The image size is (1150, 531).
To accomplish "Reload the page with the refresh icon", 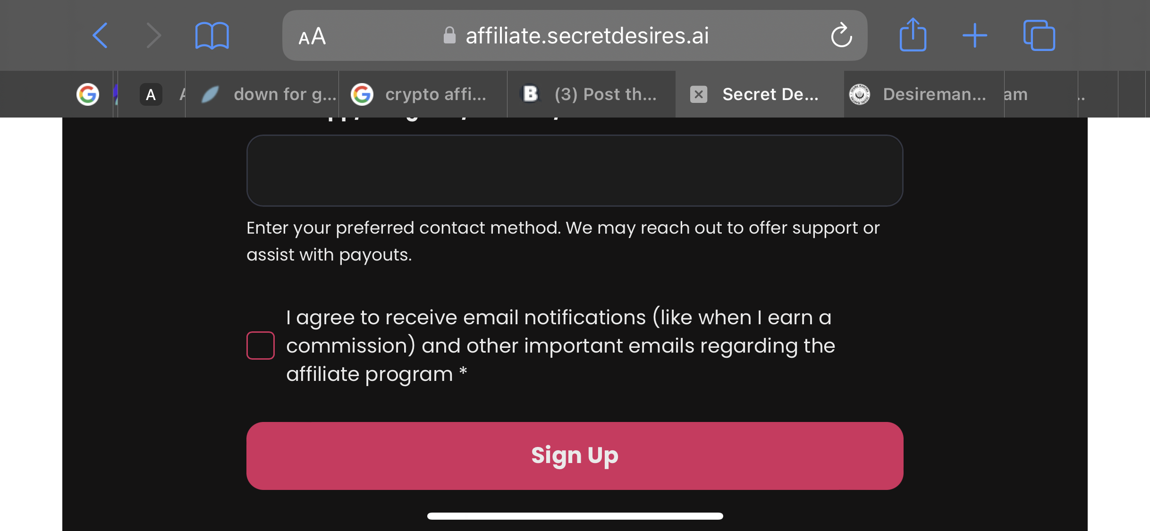I will pyautogui.click(x=841, y=35).
